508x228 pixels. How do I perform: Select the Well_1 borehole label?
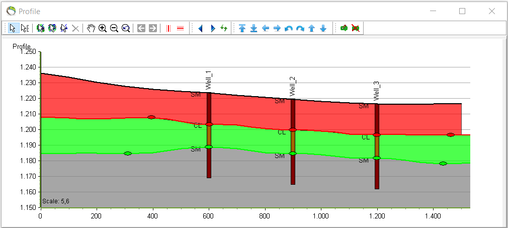209,81
